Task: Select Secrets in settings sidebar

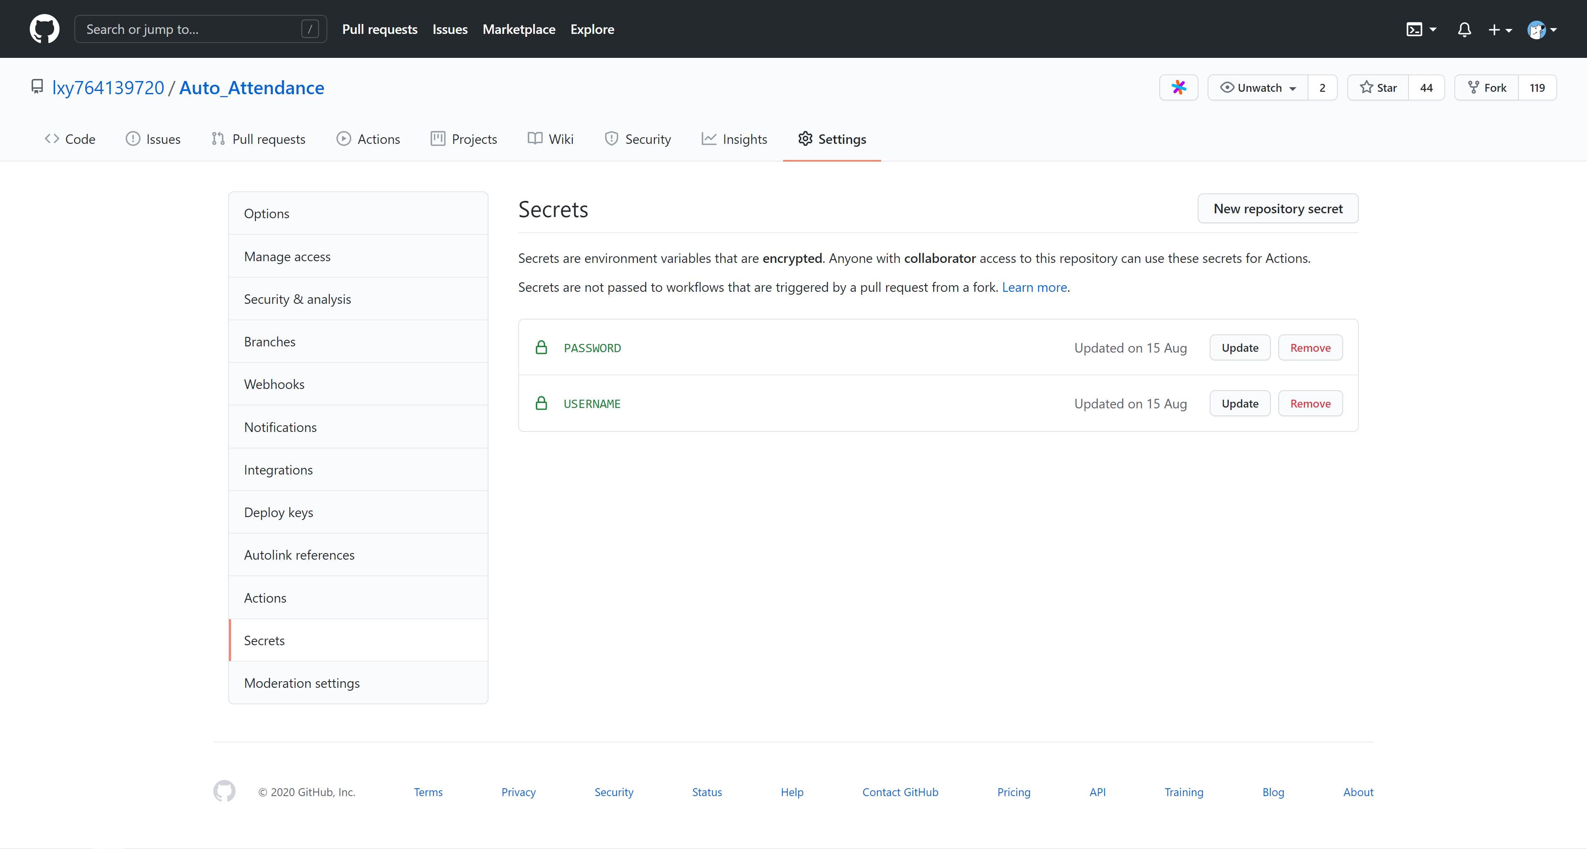Action: point(359,640)
